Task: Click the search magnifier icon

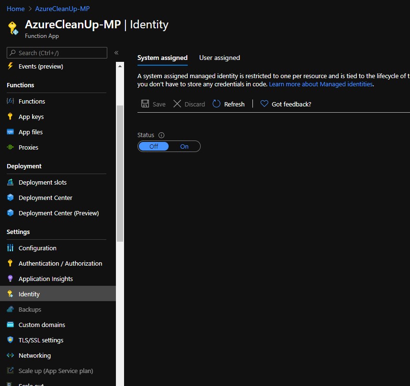Action: click(x=12, y=53)
